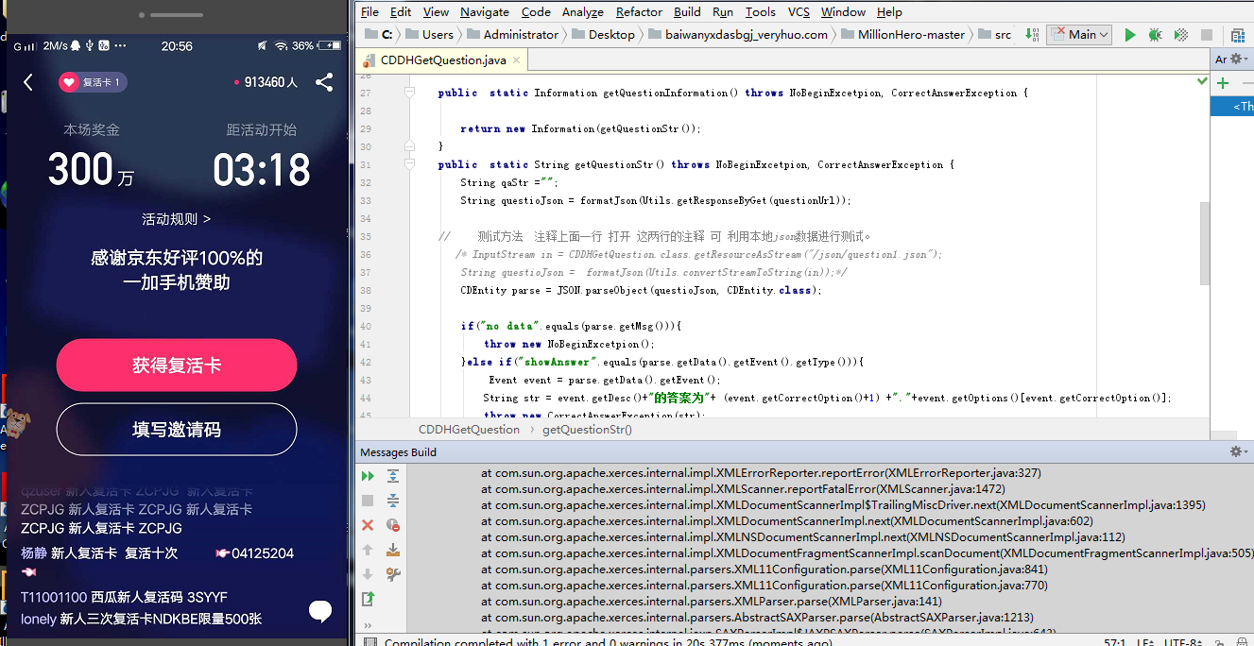The image size is (1254, 646).
Task: Close Messages Build with the red X icon
Action: click(x=368, y=525)
